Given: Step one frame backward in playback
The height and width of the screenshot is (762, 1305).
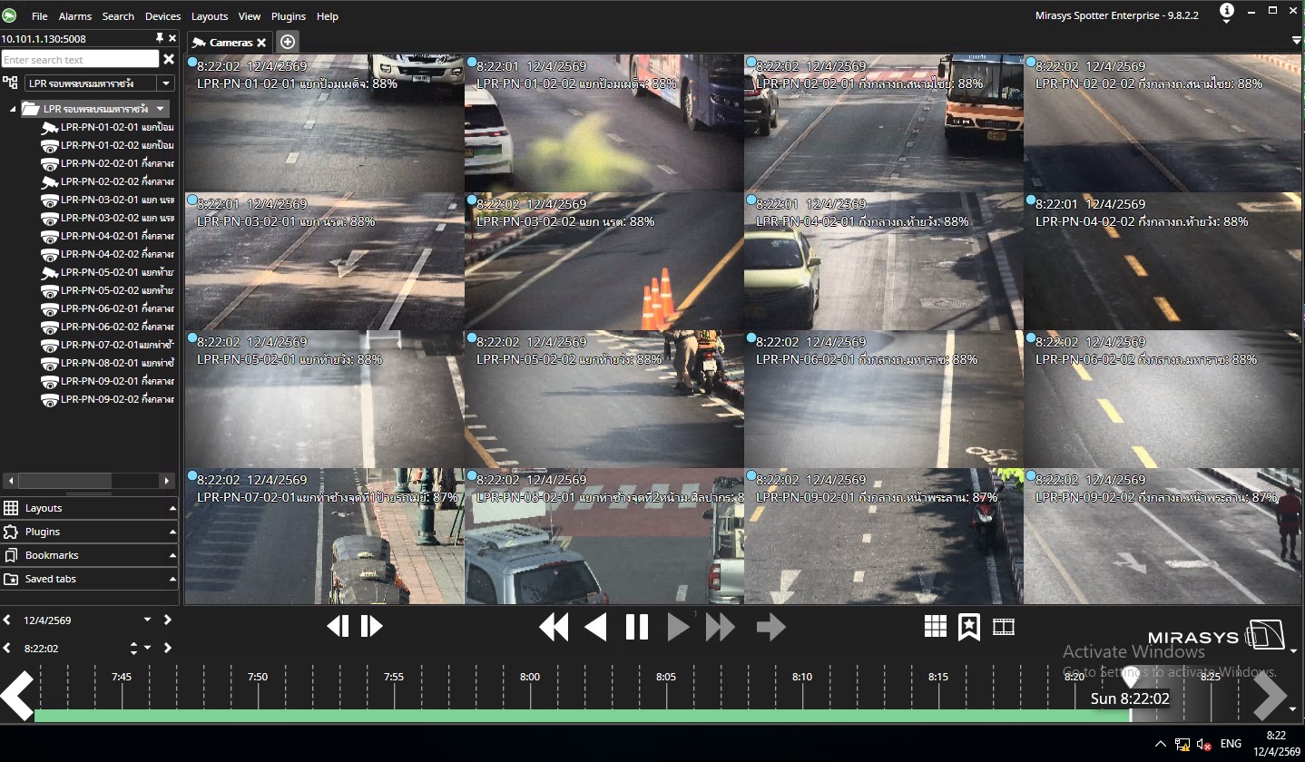Looking at the screenshot, I should pos(338,626).
